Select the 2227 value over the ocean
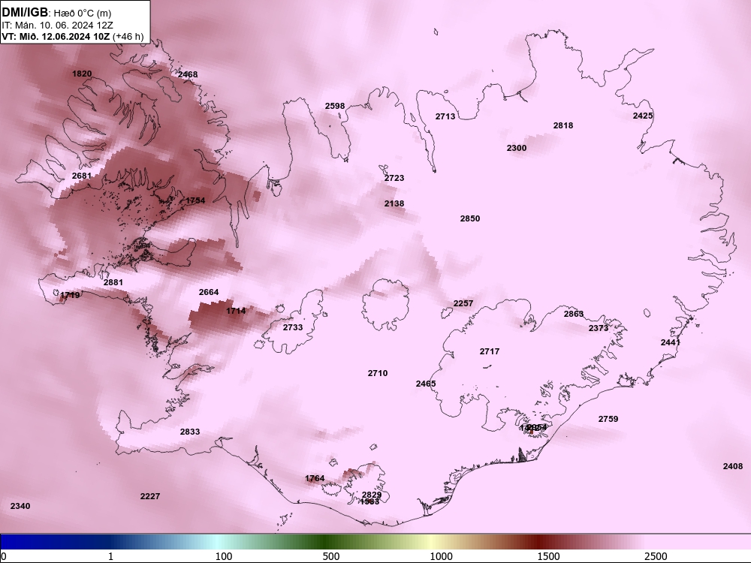 (150, 496)
